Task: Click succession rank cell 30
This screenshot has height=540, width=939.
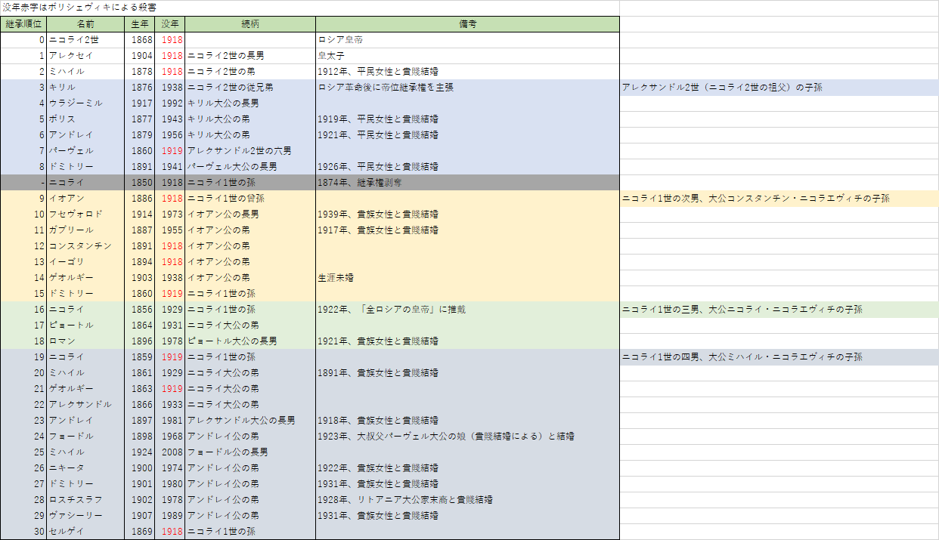Action: pyautogui.click(x=23, y=532)
